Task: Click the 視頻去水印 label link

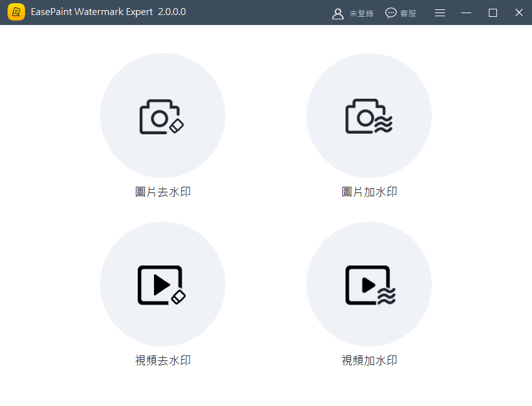Action: point(163,360)
